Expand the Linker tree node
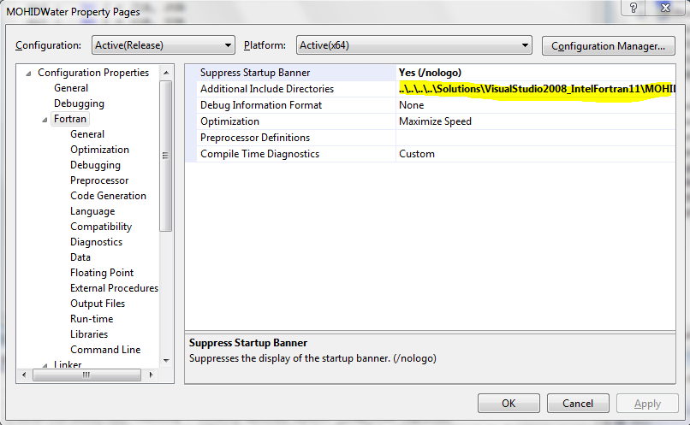This screenshot has height=425, width=690. click(45, 365)
